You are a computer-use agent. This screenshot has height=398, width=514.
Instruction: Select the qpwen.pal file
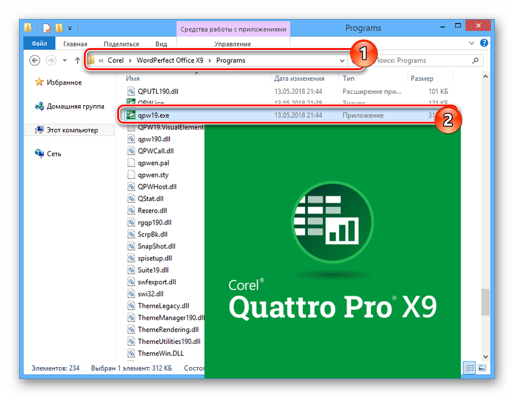coord(153,163)
